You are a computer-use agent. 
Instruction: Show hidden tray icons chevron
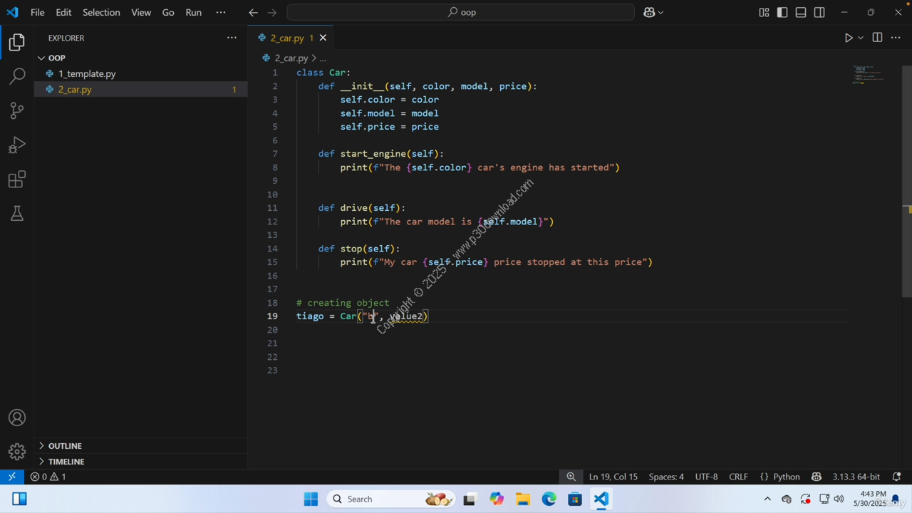pos(767,499)
